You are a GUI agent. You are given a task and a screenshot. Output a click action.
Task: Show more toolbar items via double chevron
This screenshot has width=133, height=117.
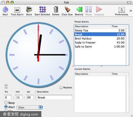coord(131,11)
